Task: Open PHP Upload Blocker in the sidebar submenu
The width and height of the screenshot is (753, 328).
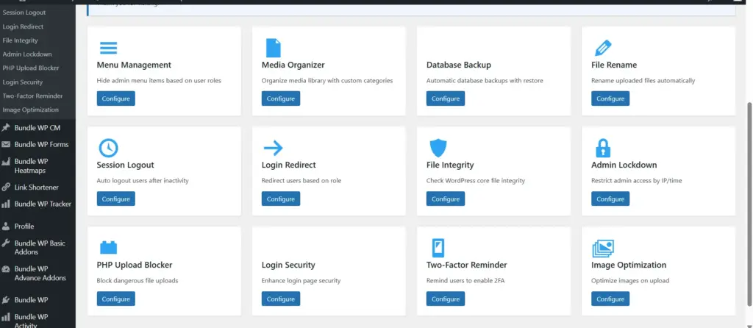Action: click(x=31, y=68)
